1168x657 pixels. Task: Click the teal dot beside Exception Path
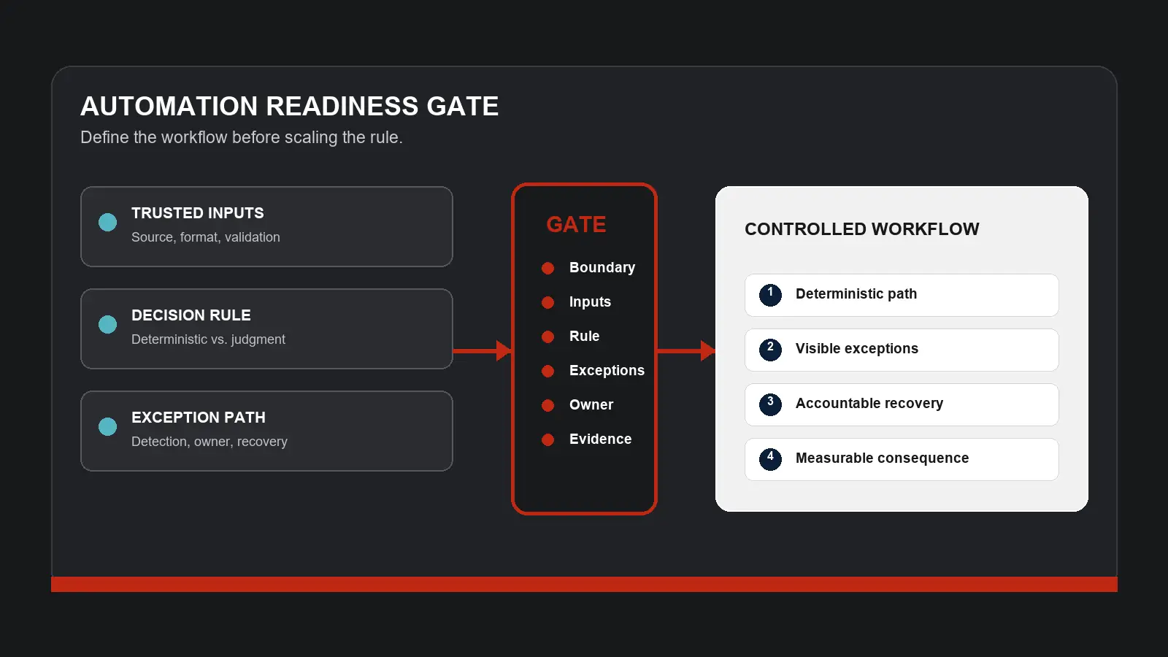point(107,426)
